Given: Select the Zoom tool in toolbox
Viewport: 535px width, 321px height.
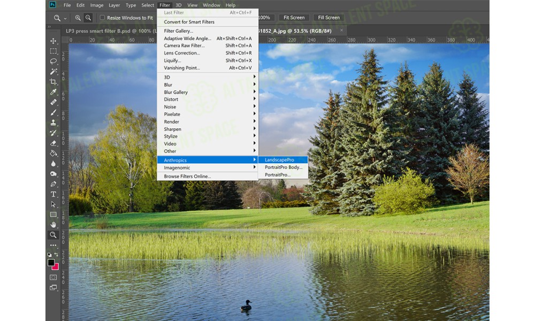Looking at the screenshot, I should [x=53, y=235].
